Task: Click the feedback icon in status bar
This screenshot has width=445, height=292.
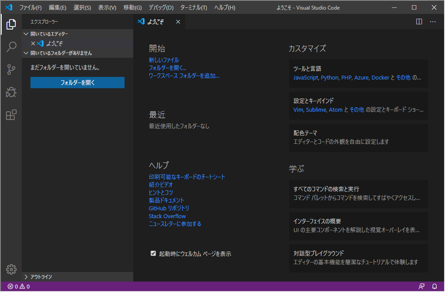Action: tap(421, 287)
